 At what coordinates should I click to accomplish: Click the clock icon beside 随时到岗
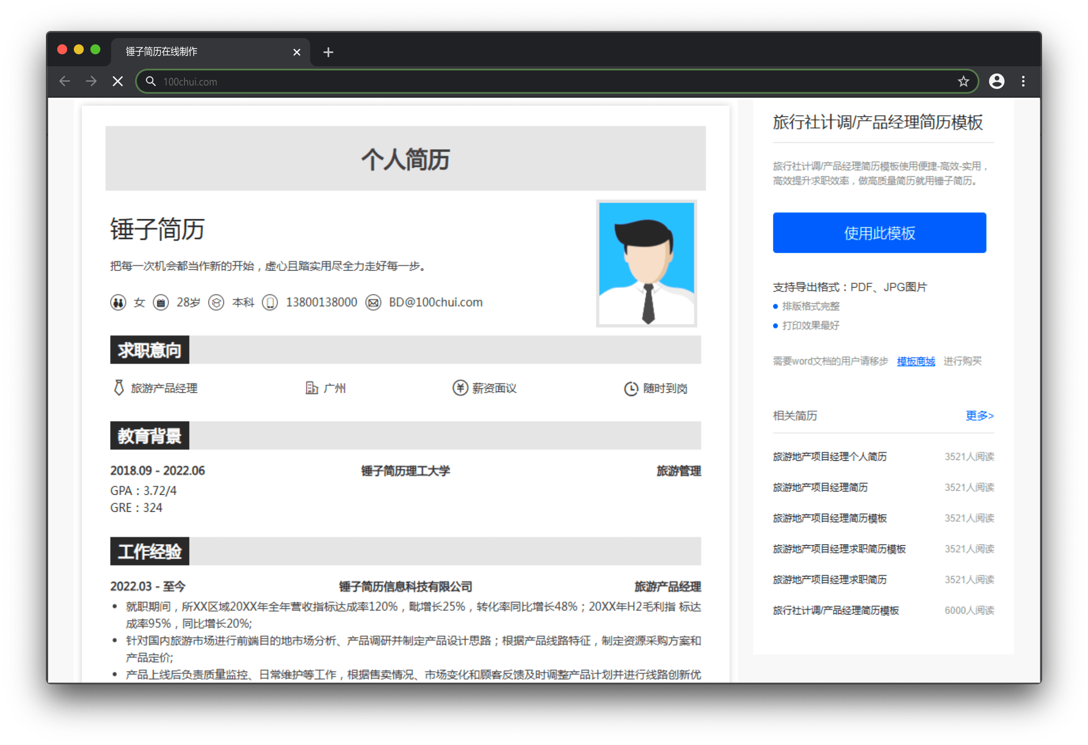click(x=631, y=388)
